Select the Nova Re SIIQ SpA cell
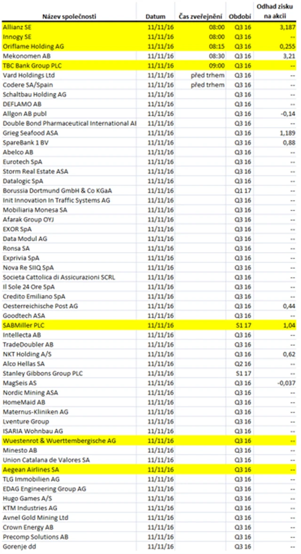Image resolution: width=301 pixels, height=554 pixels. pos(28,268)
